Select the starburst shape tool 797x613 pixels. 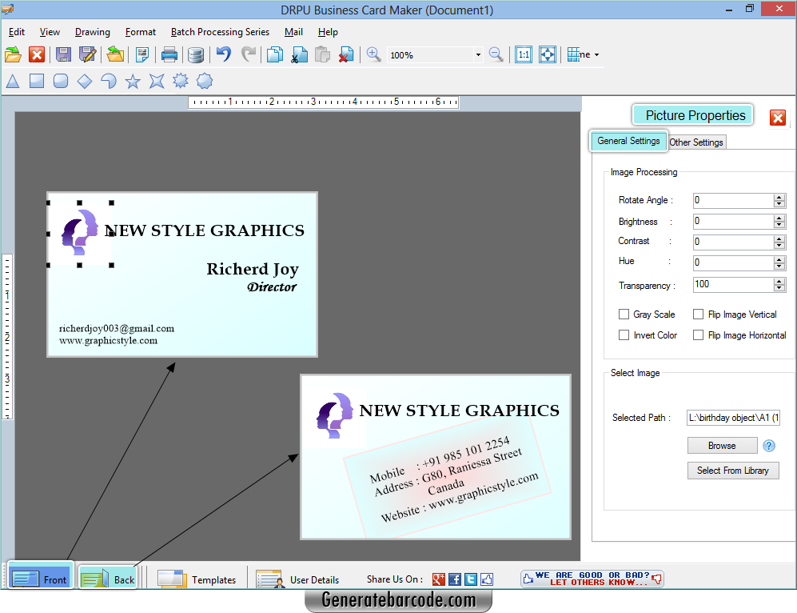181,81
